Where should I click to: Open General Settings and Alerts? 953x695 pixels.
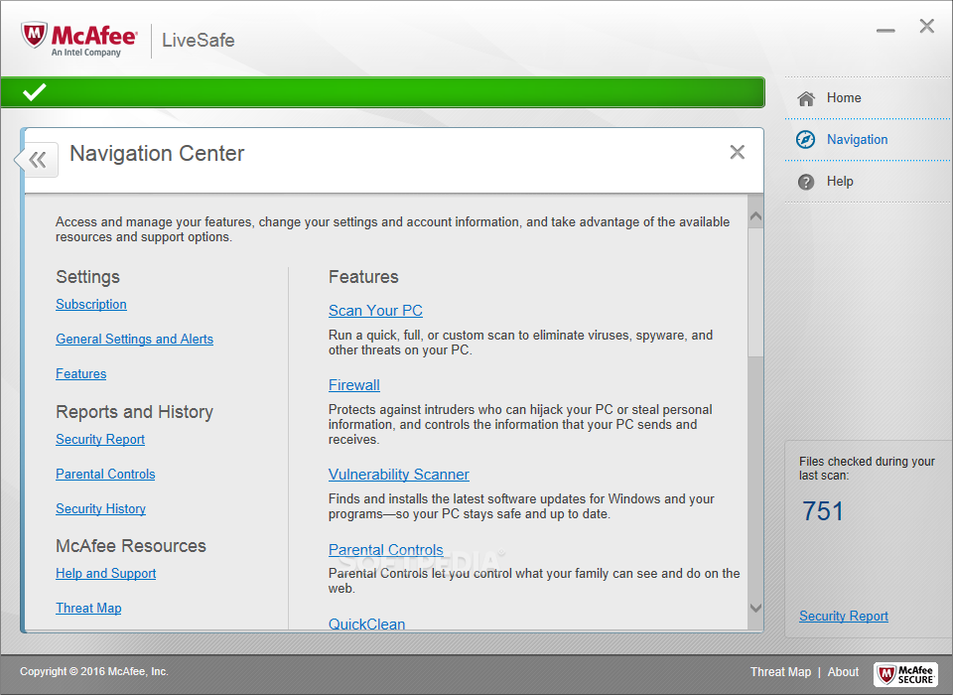click(134, 339)
